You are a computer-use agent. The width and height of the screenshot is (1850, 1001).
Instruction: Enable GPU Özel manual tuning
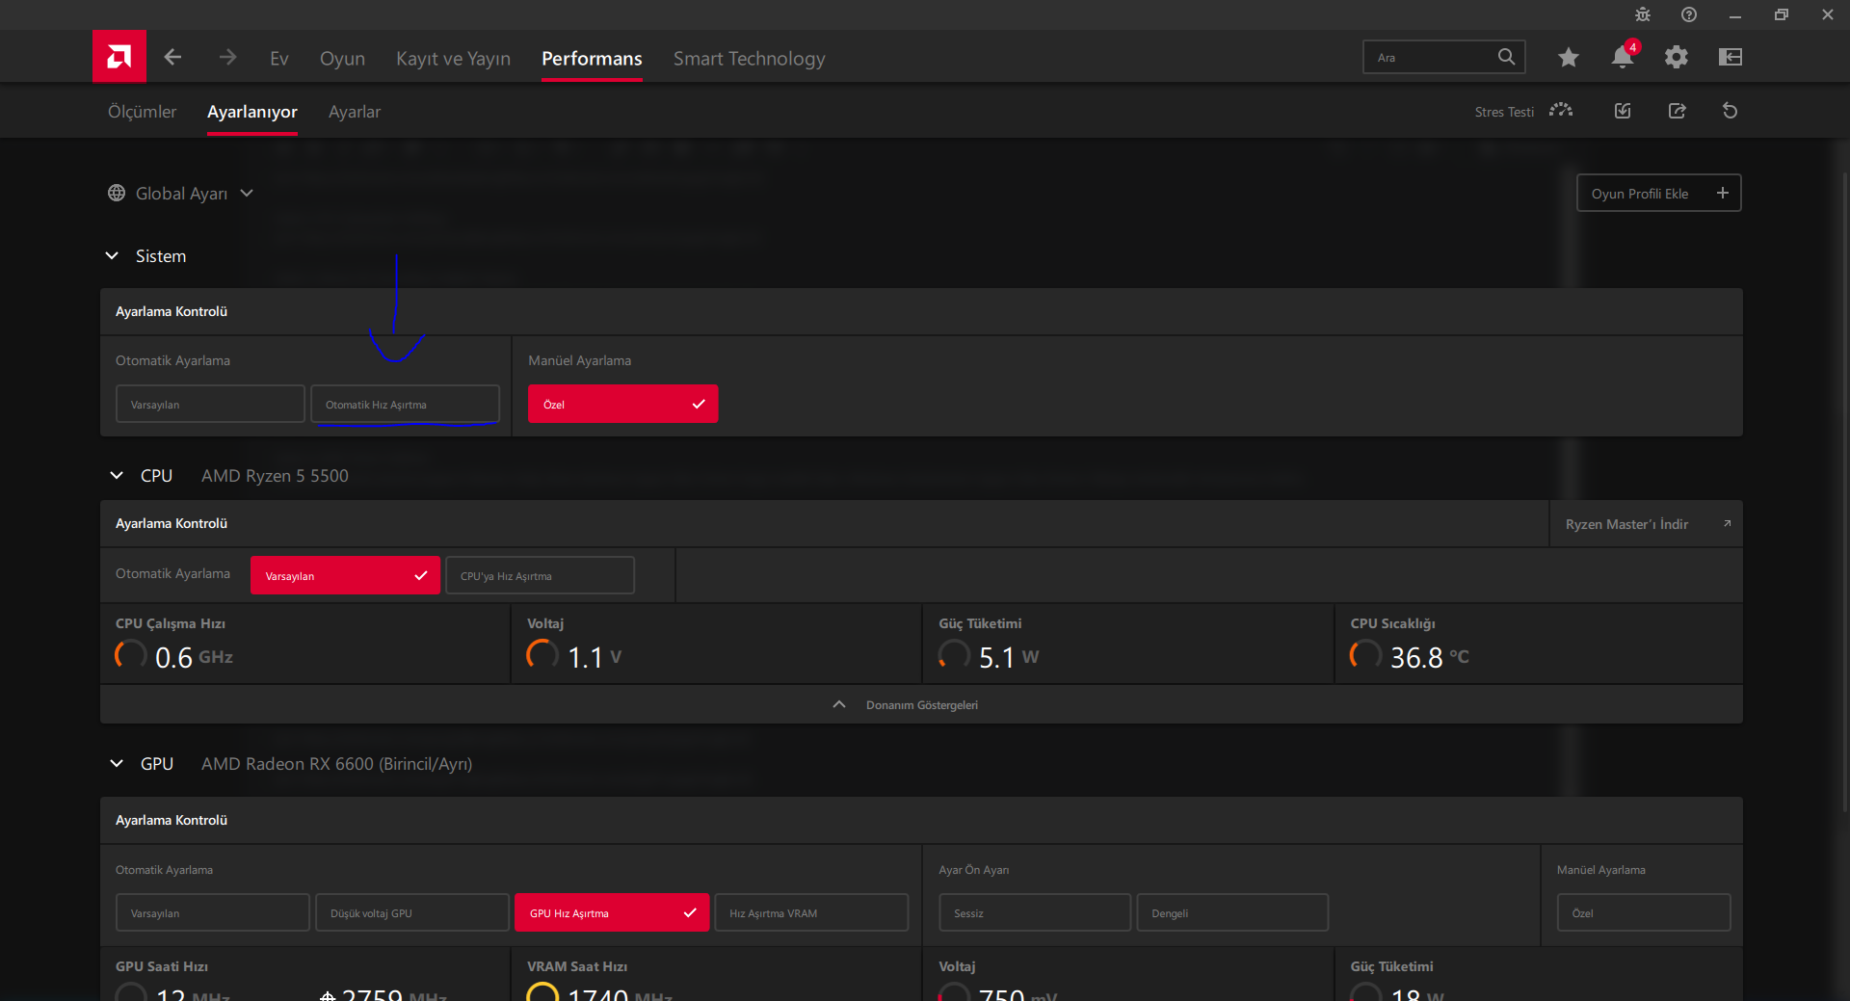point(1644,912)
